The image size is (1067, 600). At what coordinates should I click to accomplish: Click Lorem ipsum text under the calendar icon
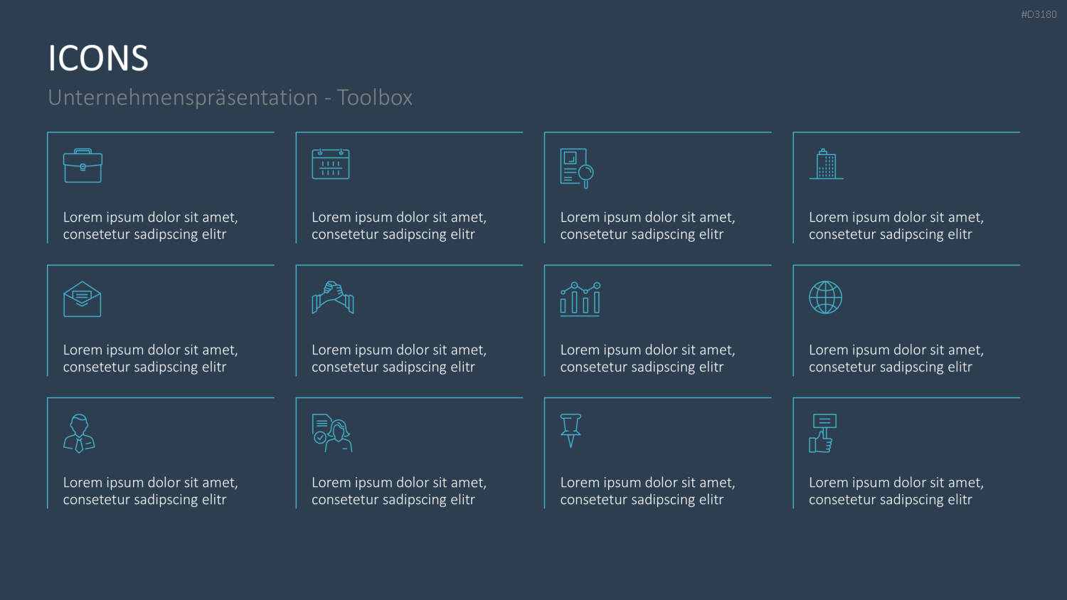coord(399,226)
